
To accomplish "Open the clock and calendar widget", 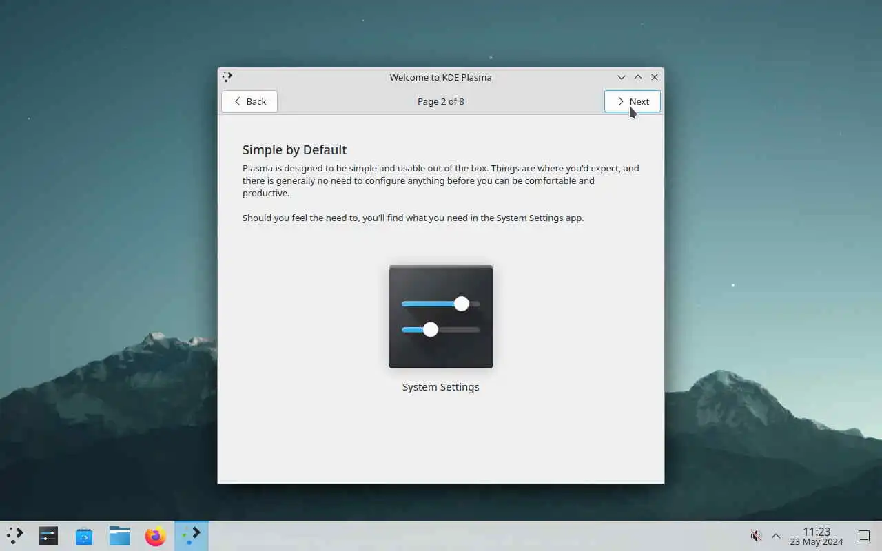I will 817,536.
